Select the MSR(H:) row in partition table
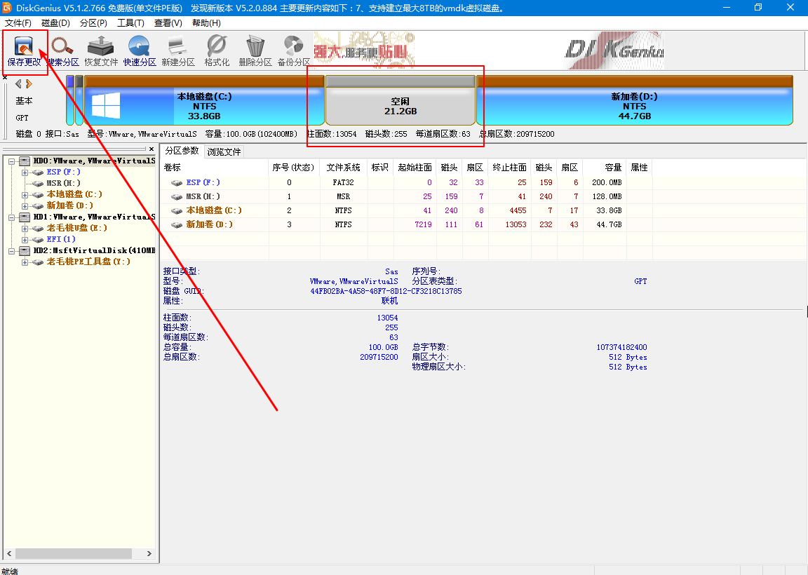 pos(407,196)
